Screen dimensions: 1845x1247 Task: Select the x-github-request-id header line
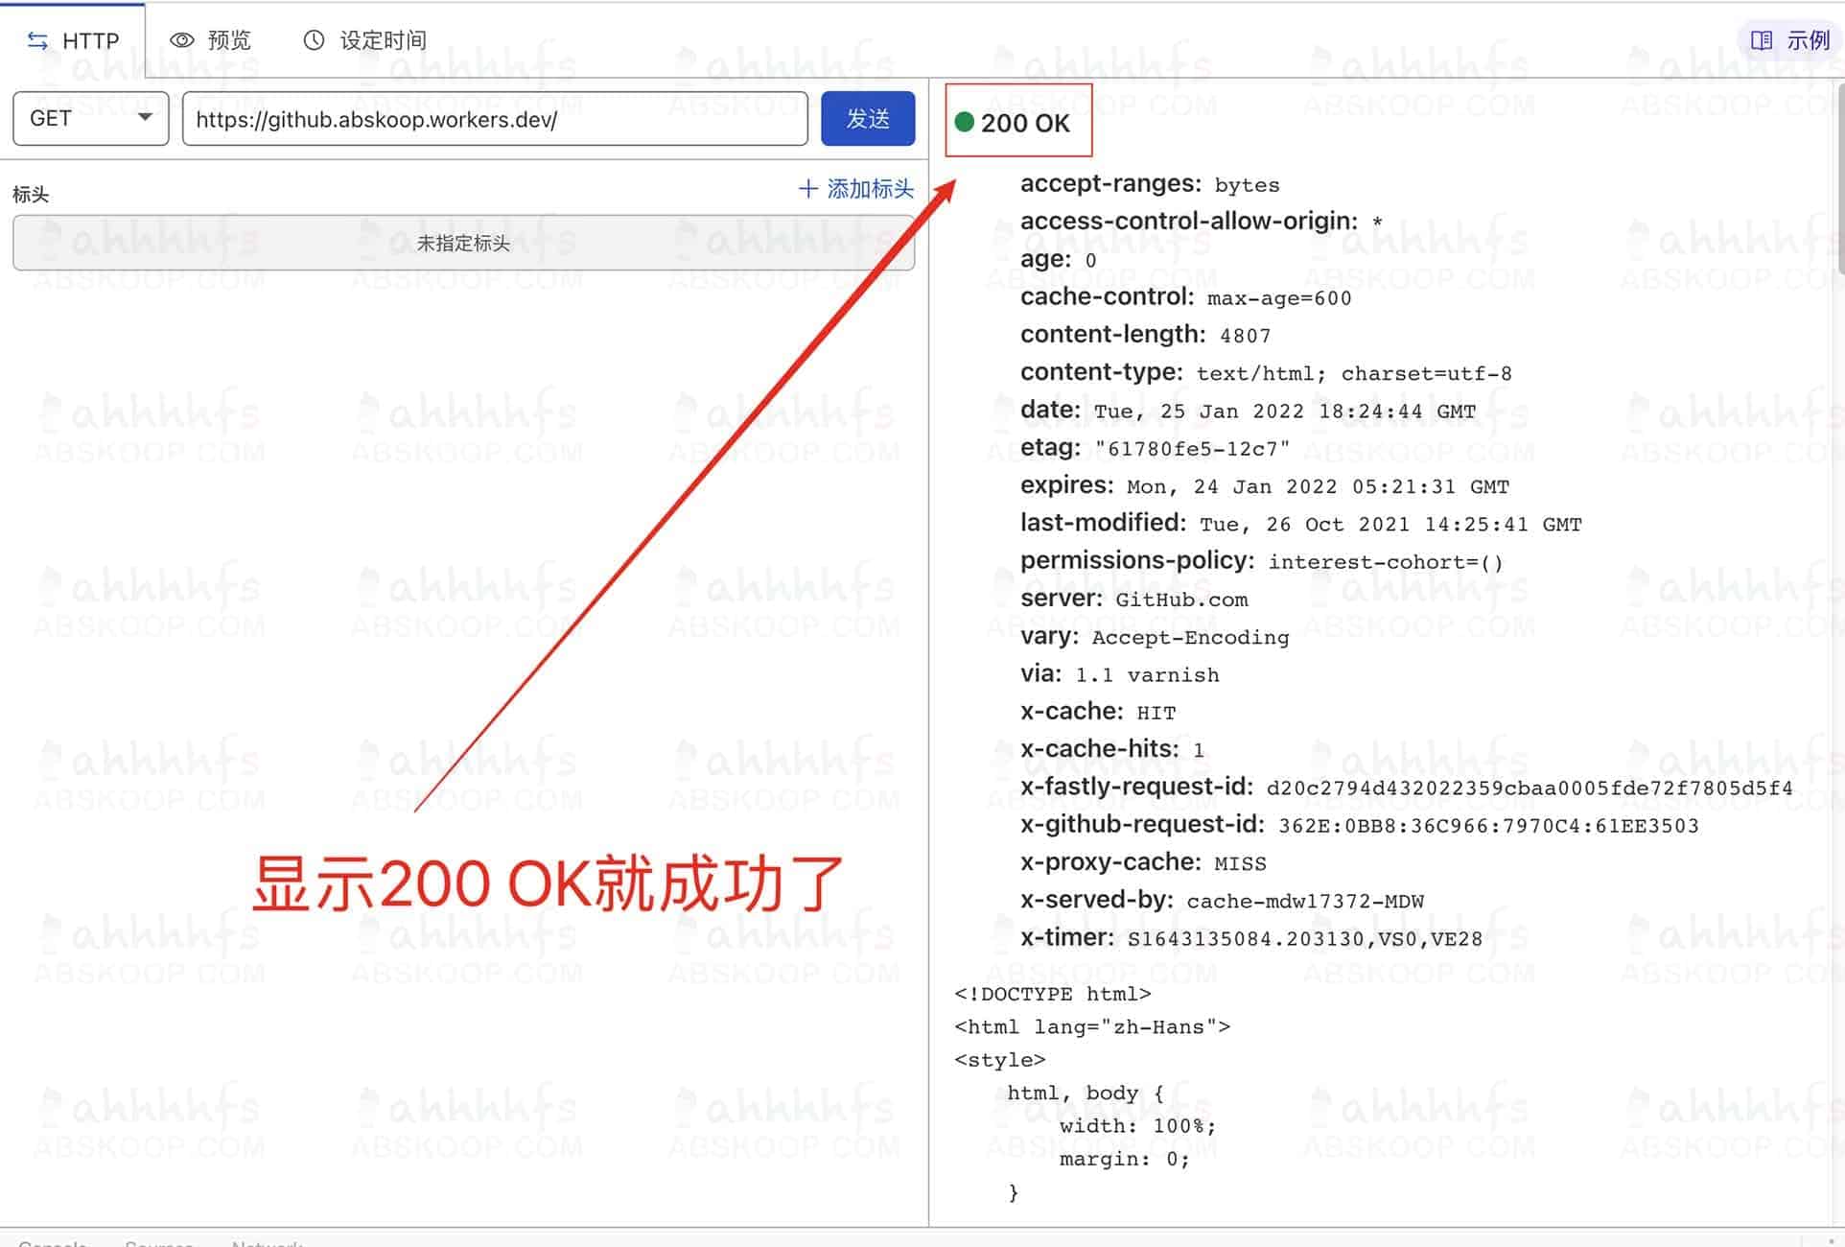1360,825
